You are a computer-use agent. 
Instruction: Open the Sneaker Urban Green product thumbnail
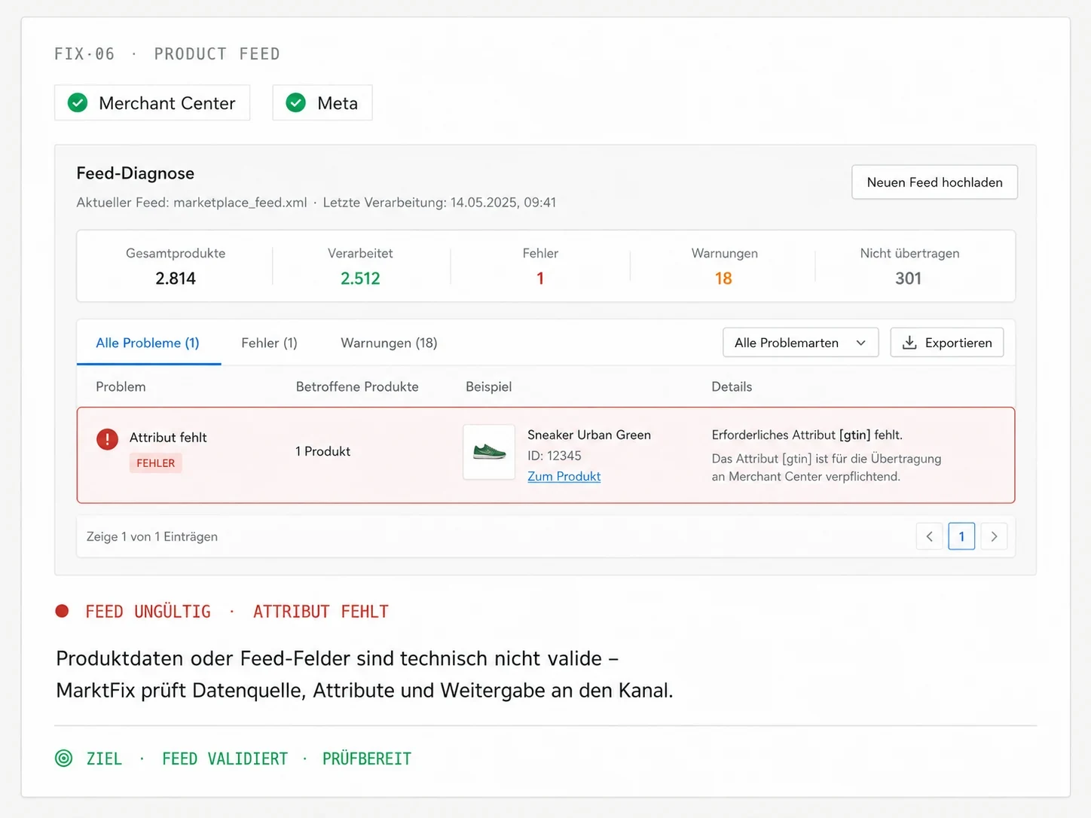pyautogui.click(x=489, y=452)
